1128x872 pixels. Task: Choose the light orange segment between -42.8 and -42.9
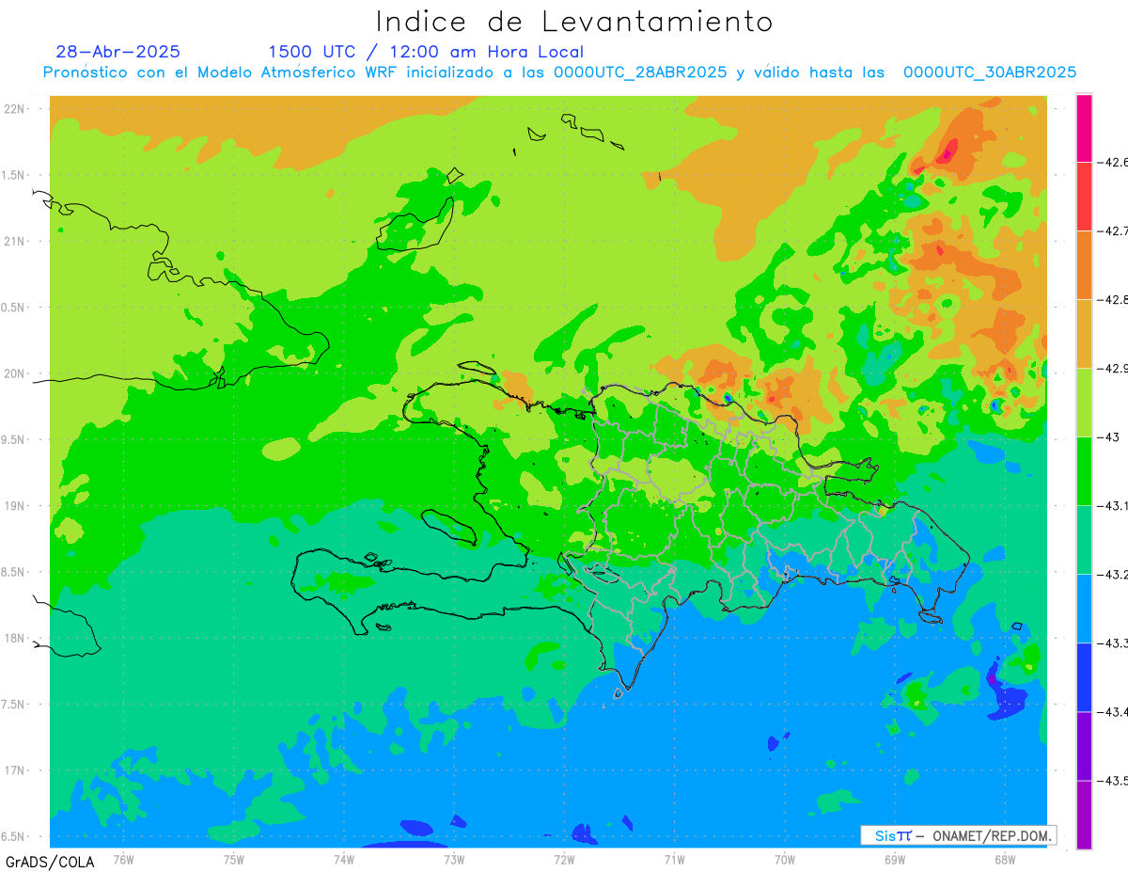click(x=1084, y=333)
